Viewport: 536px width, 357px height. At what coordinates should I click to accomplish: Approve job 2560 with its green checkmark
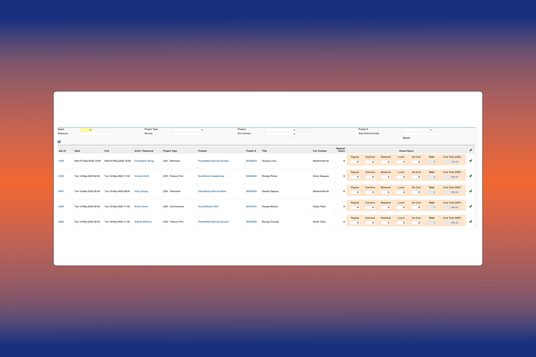(471, 222)
